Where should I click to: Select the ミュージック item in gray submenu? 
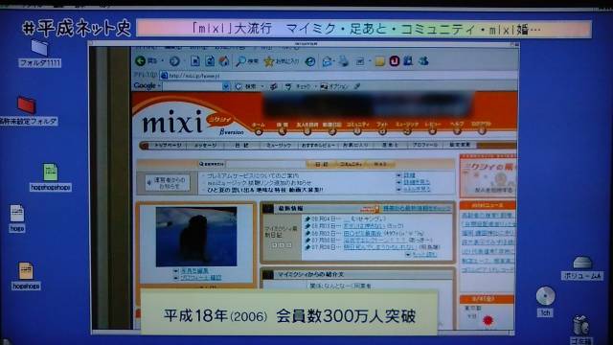pyautogui.click(x=279, y=145)
